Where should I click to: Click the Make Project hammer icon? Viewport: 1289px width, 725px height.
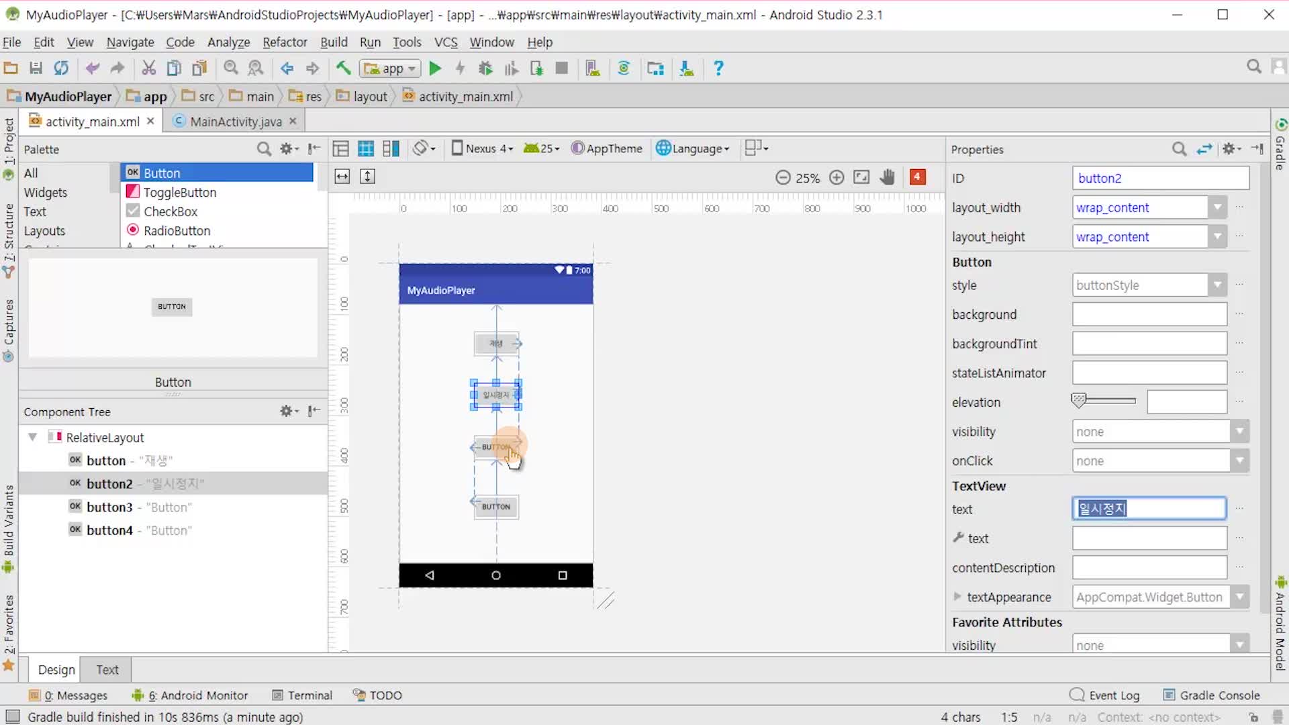pos(344,68)
